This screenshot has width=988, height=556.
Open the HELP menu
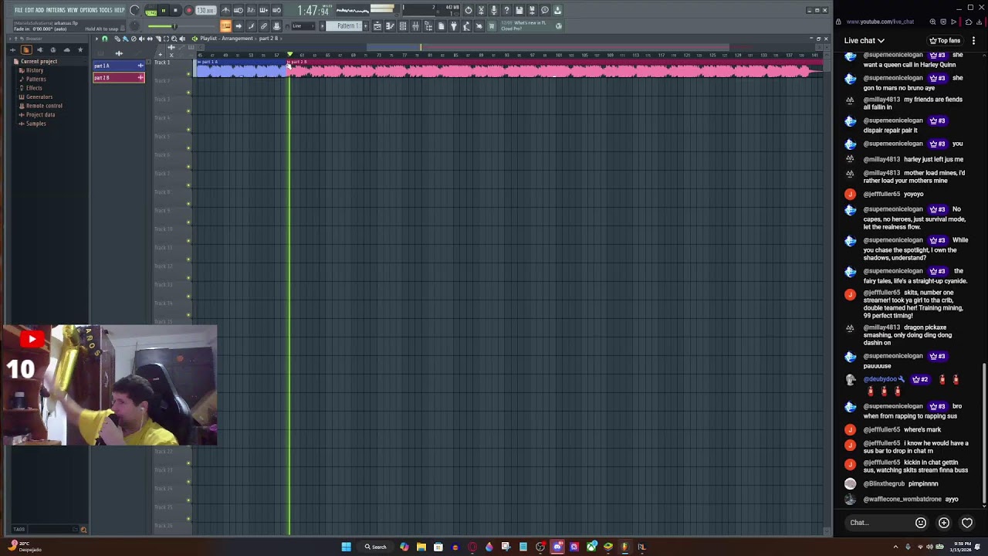[120, 10]
